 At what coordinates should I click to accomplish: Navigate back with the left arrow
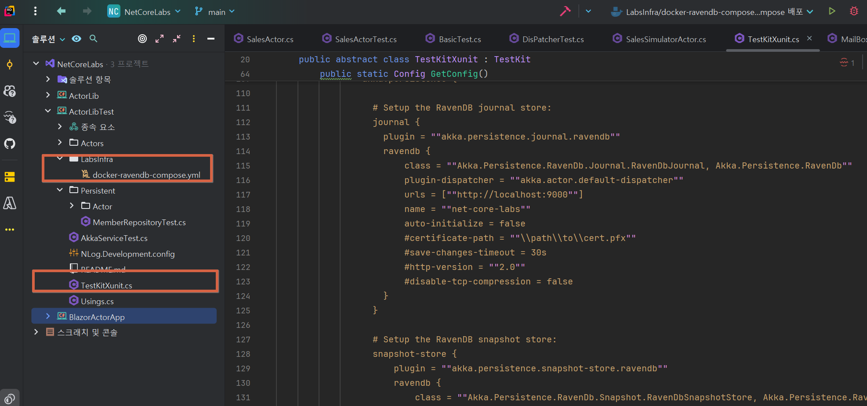[x=61, y=11]
